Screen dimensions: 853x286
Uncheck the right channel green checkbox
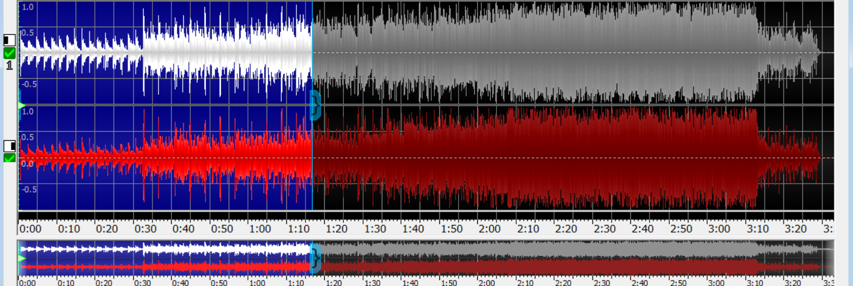(x=9, y=158)
